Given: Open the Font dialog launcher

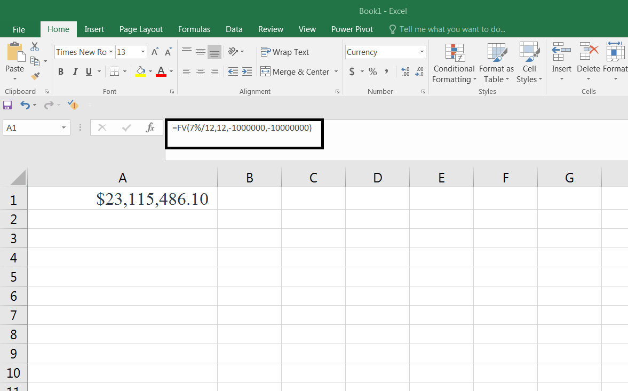Looking at the screenshot, I should pos(172,92).
